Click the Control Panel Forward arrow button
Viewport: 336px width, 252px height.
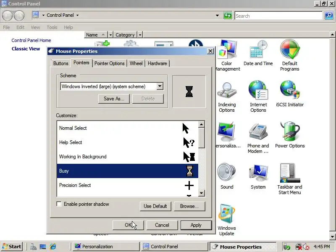[x=19, y=16]
